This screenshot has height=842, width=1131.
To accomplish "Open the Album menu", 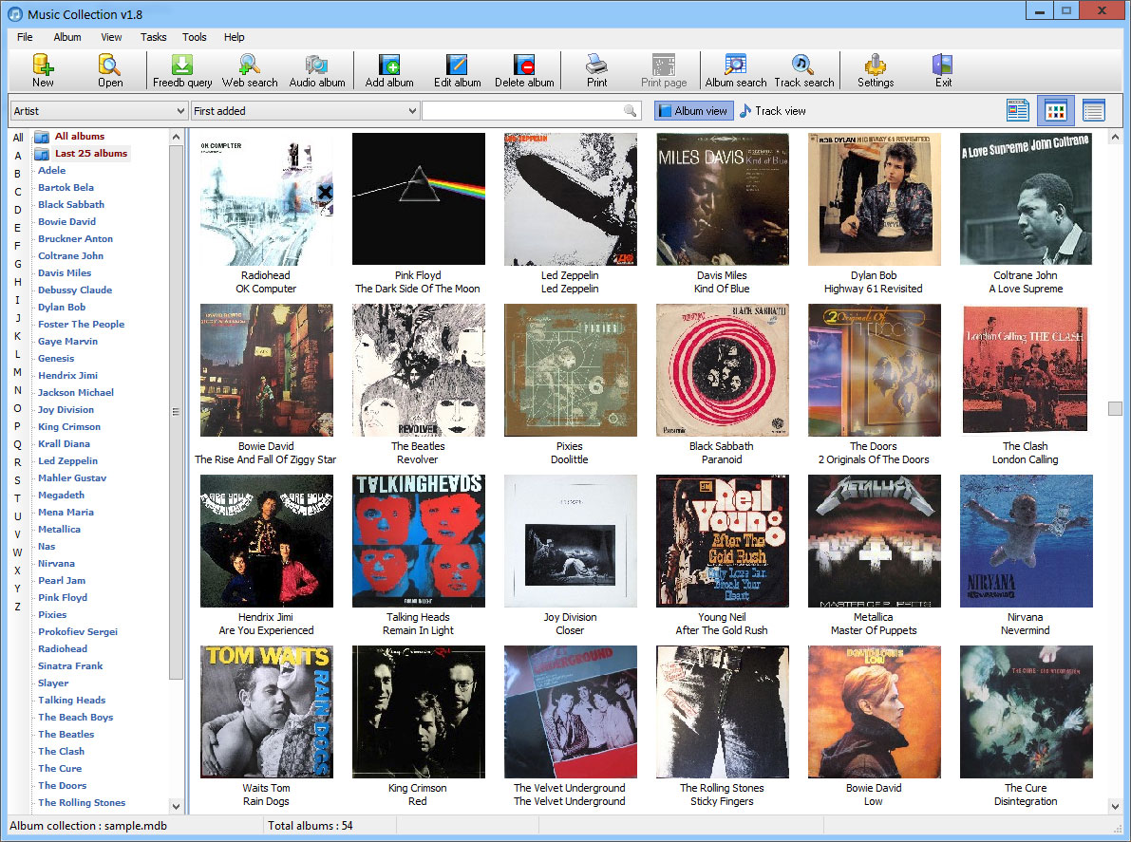I will click(x=67, y=37).
